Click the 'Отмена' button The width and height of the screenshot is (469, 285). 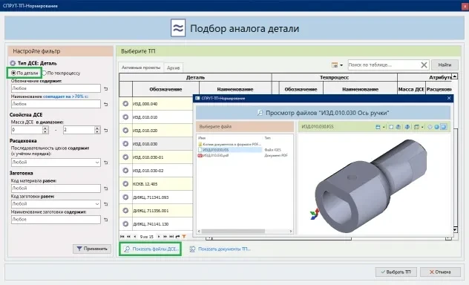(440, 272)
